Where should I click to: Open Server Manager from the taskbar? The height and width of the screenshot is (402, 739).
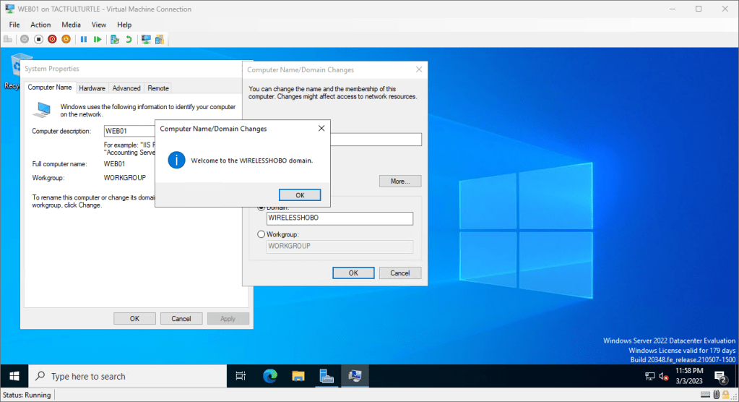pos(327,376)
